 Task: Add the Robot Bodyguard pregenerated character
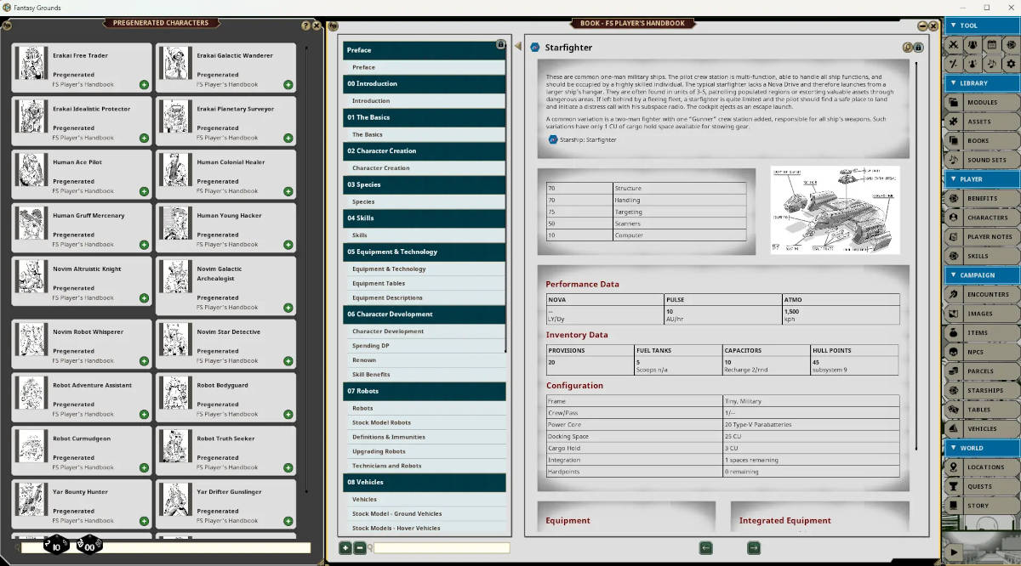(288, 415)
